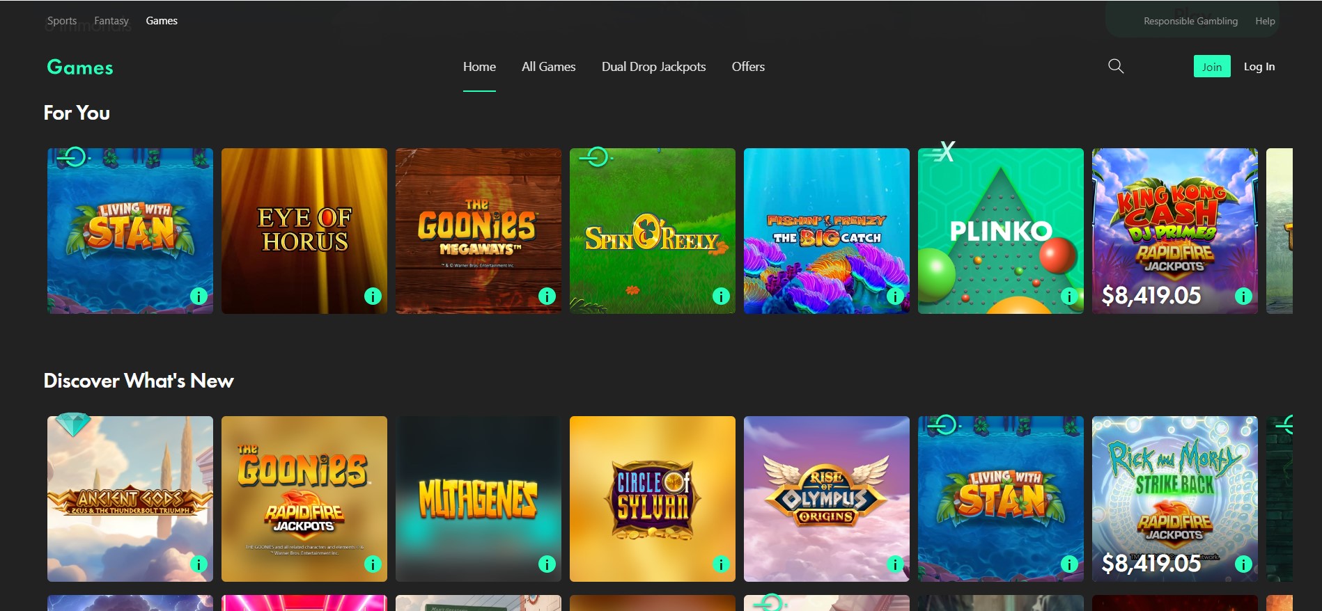Click the Games logo
This screenshot has width=1322, height=611.
tap(80, 68)
